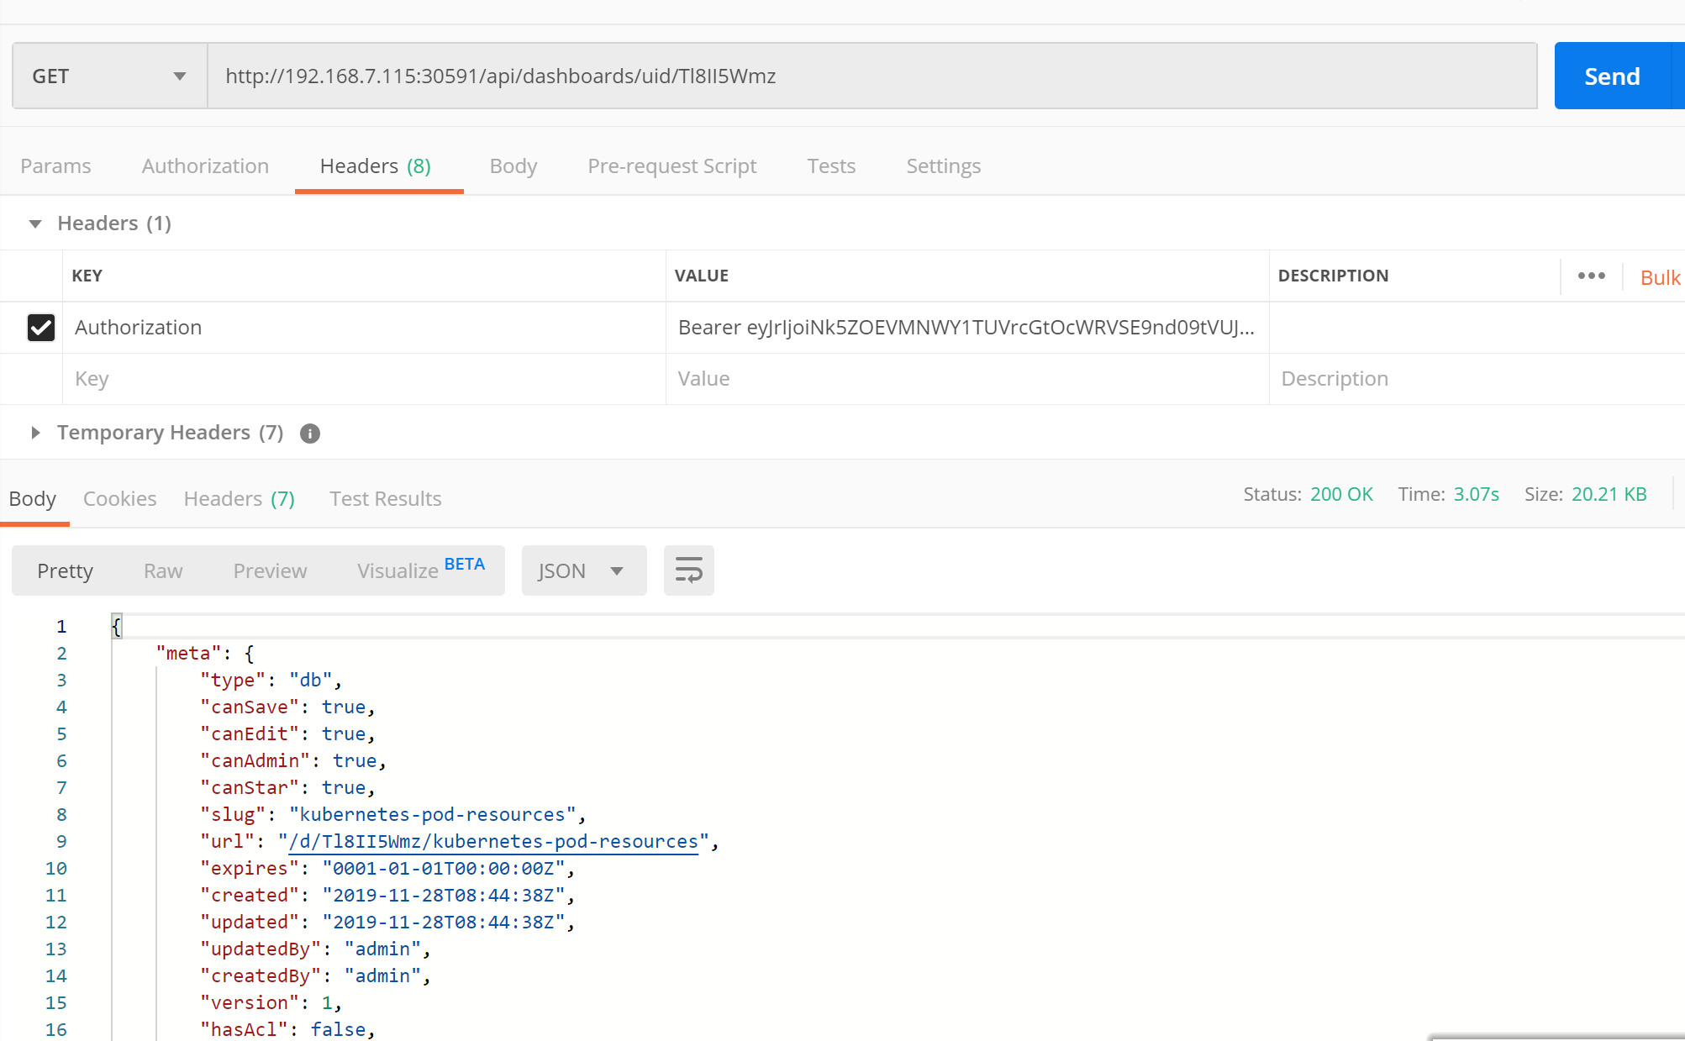Open the JSON format dropdown

tap(583, 570)
